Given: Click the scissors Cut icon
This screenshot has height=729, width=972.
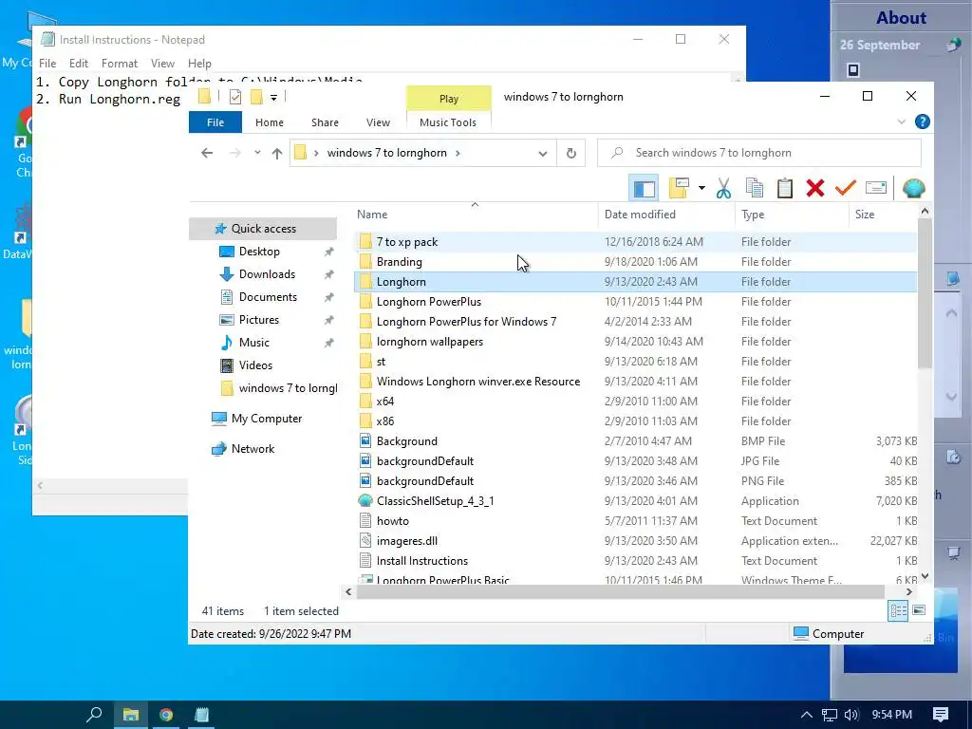Looking at the screenshot, I should pyautogui.click(x=723, y=188).
